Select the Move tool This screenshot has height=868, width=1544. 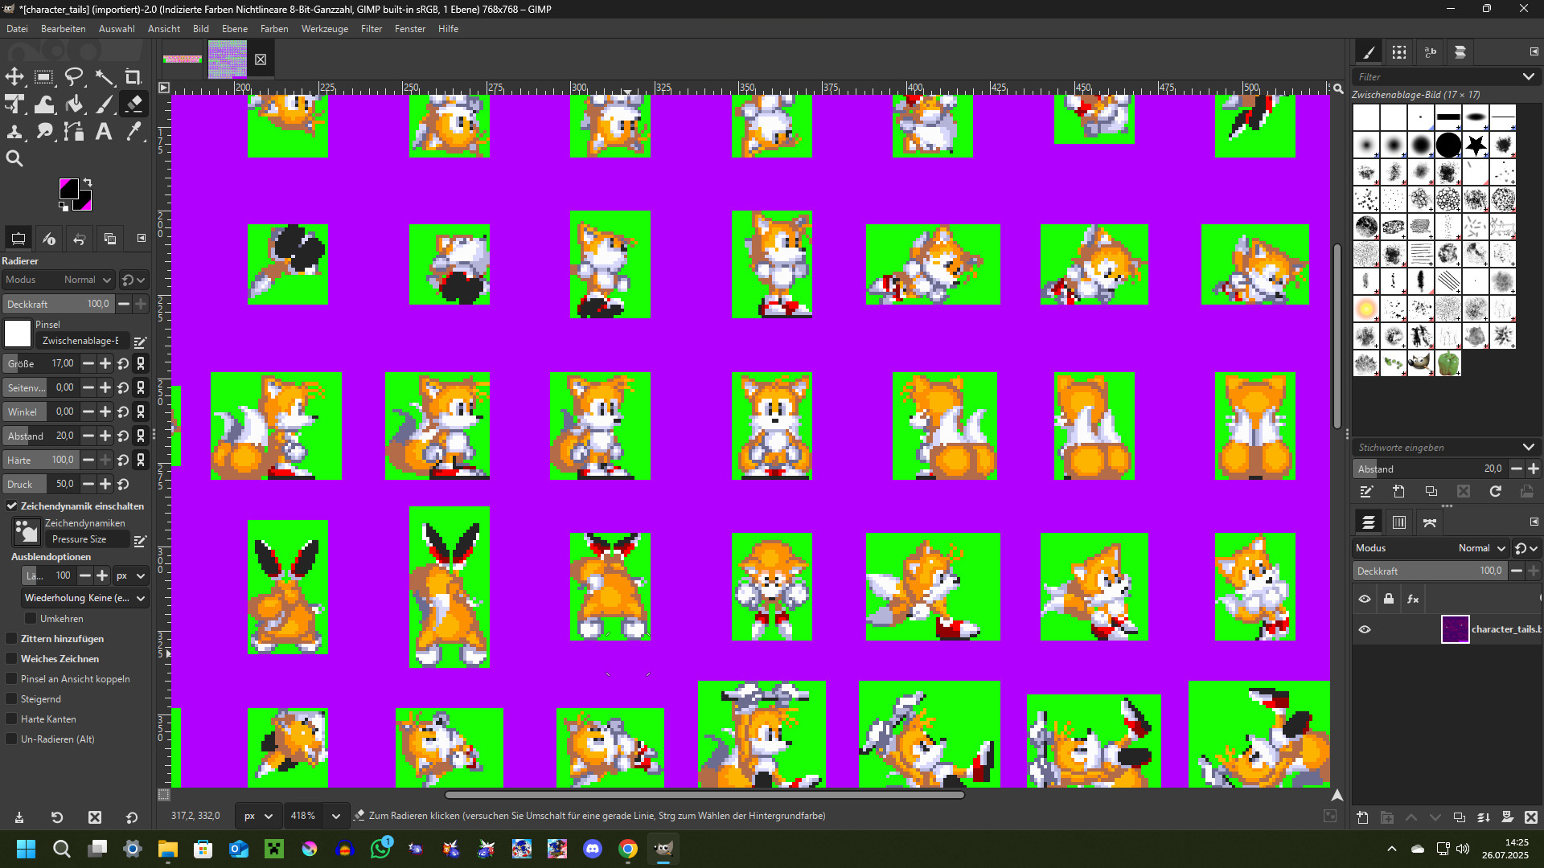point(14,77)
